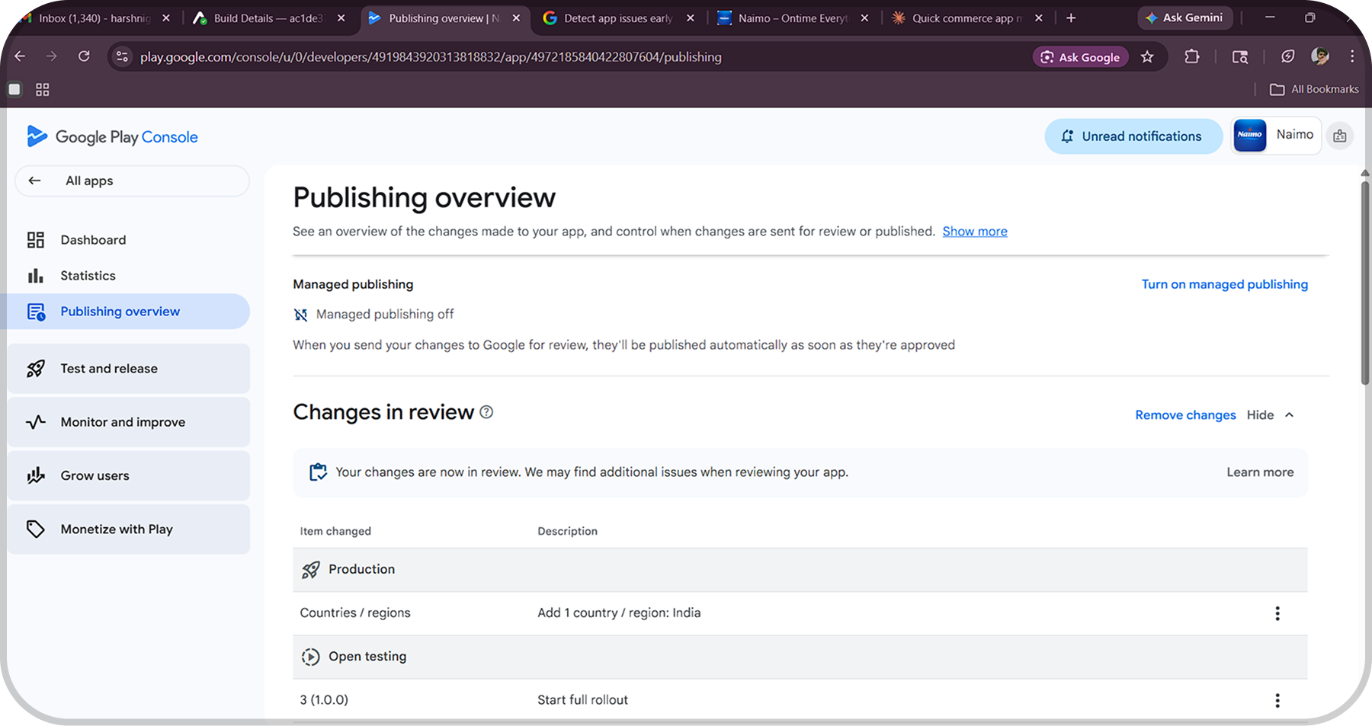The width and height of the screenshot is (1372, 726).
Task: Reload the page using refresh icon
Action: click(84, 56)
